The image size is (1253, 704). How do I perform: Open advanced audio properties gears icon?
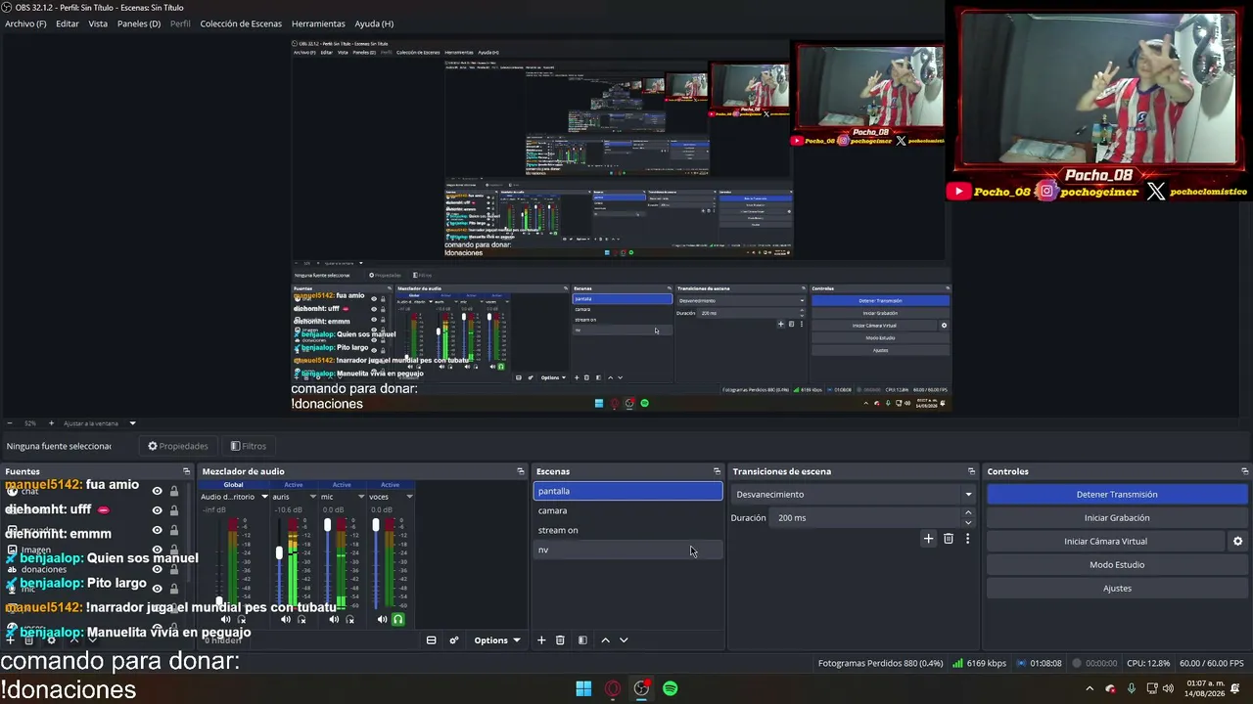pyautogui.click(x=454, y=640)
